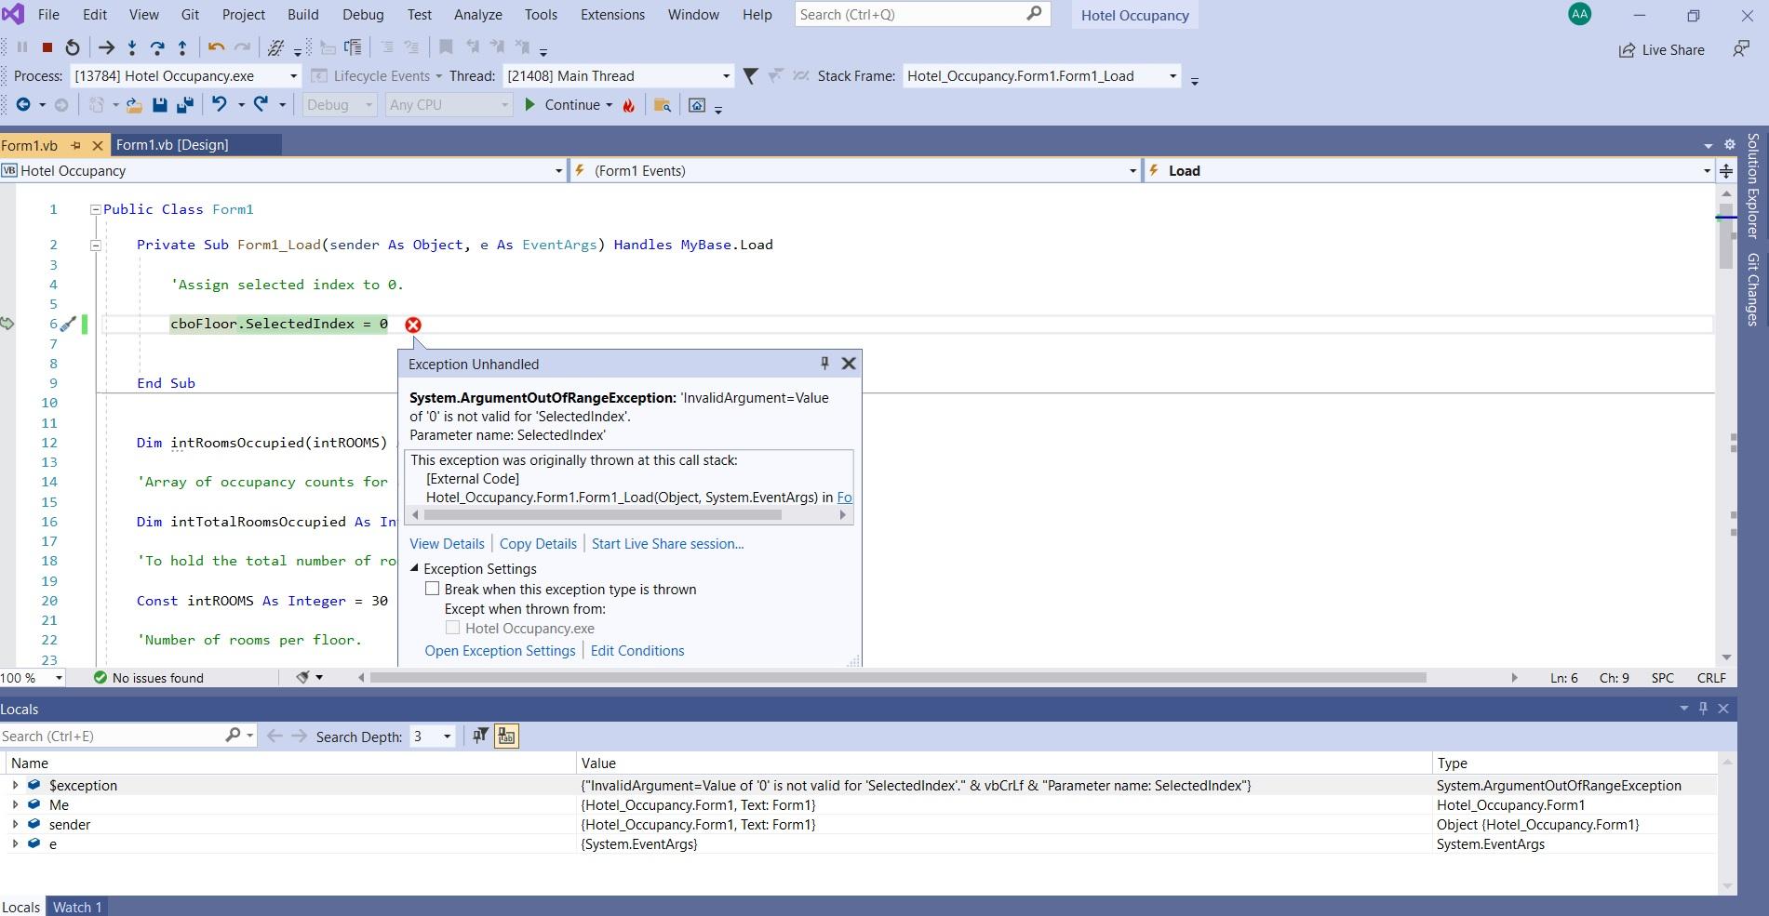This screenshot has height=916, width=1769.
Task: Toggle the thread filter funnel icon
Action: coord(750,76)
